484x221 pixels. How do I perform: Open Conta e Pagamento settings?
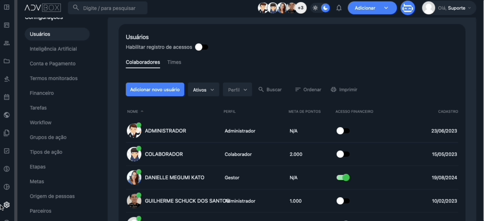53,63
